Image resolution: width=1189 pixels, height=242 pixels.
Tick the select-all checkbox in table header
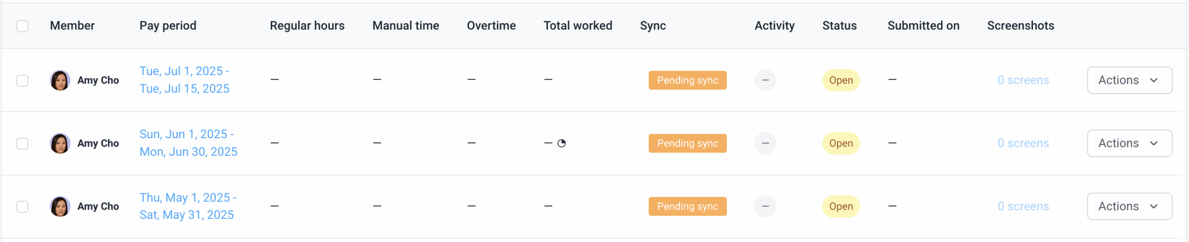point(22,26)
